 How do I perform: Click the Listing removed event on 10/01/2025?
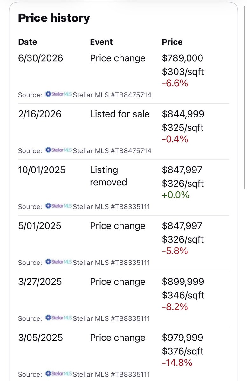(x=108, y=176)
